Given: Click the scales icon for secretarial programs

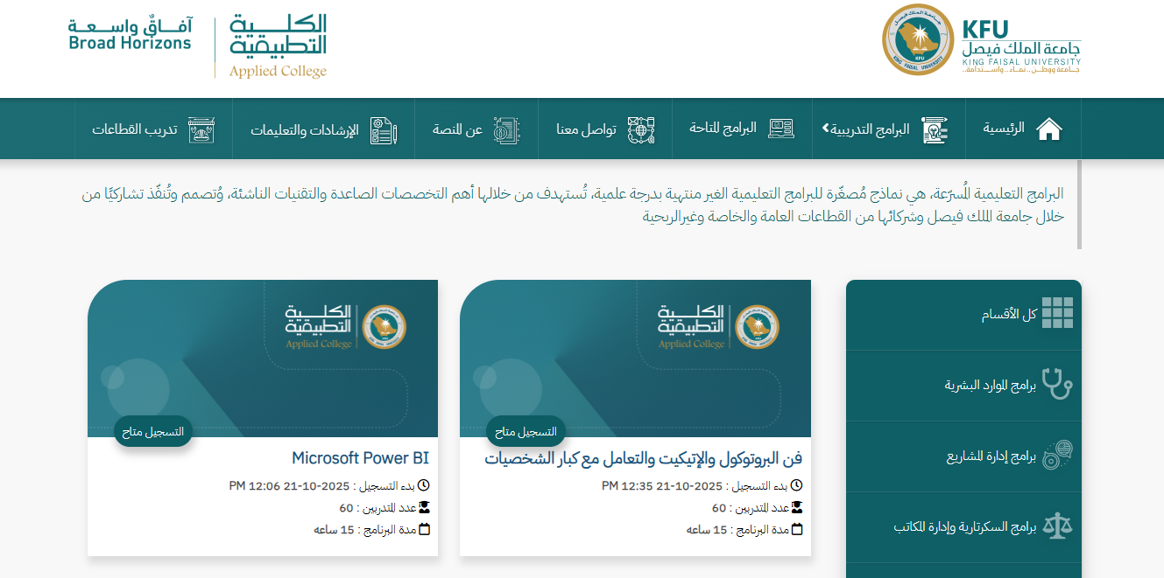Looking at the screenshot, I should coord(1057,526).
